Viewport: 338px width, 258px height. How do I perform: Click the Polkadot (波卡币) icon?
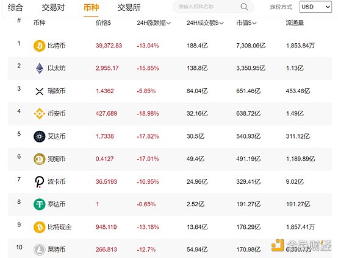click(40, 182)
